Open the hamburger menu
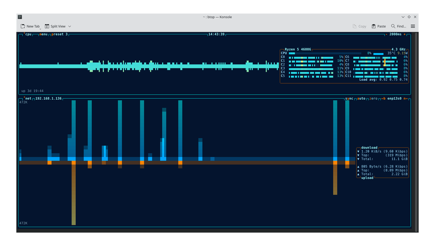This screenshot has height=252, width=435. point(413,26)
